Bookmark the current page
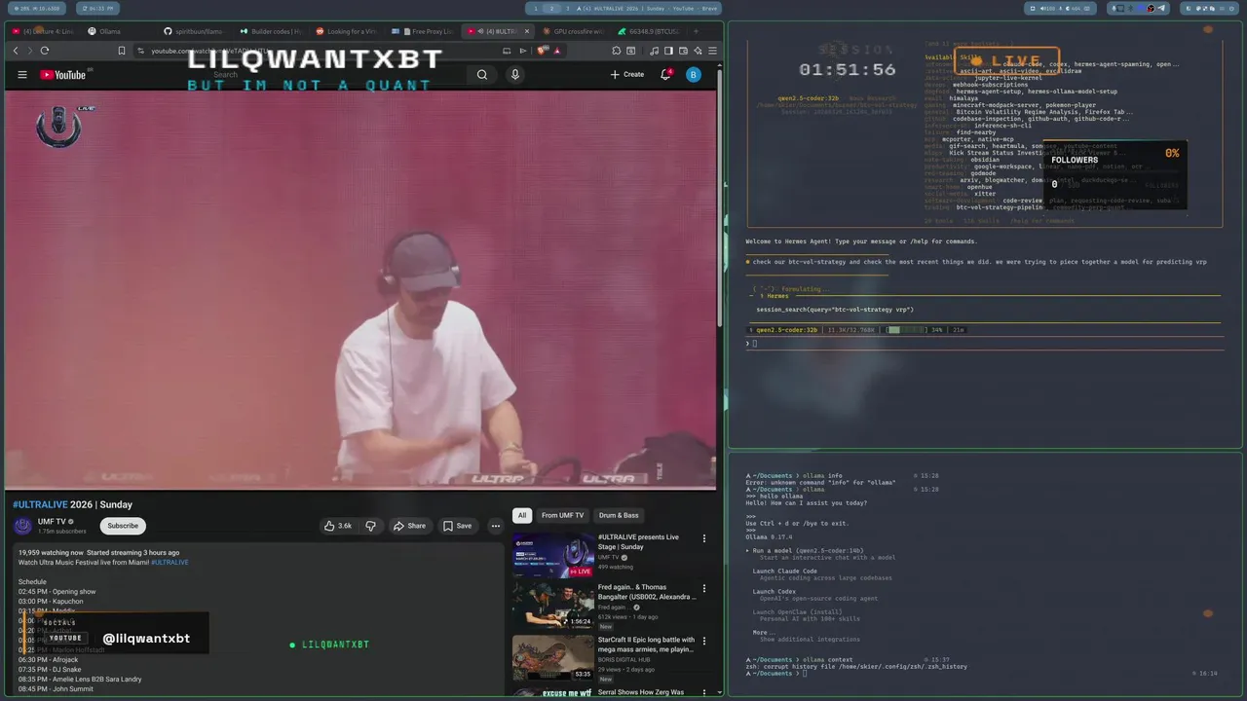Image resolution: width=1247 pixels, height=701 pixels. click(122, 51)
